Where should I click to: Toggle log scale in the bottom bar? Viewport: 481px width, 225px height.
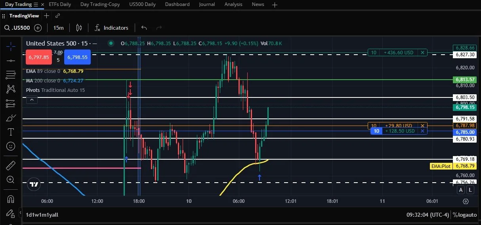pyautogui.click(x=461, y=215)
